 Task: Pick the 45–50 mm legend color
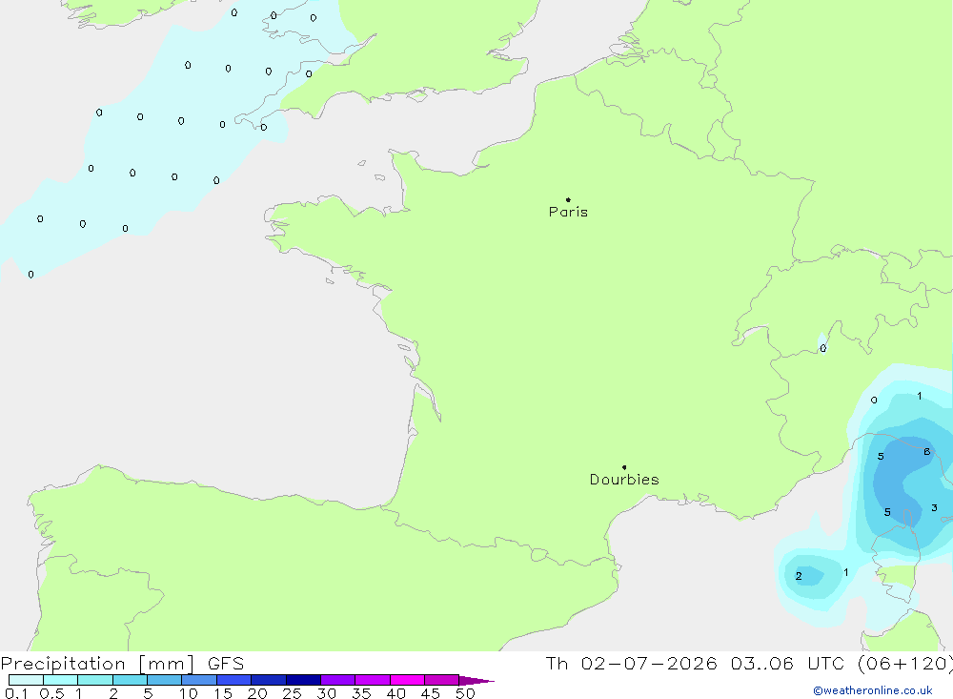coord(442,680)
